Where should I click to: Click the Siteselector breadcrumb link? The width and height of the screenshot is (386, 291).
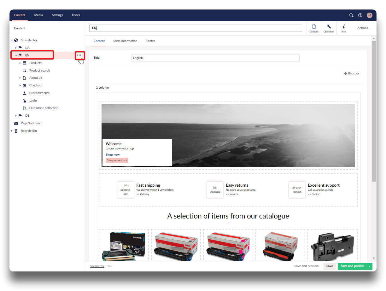(x=97, y=266)
